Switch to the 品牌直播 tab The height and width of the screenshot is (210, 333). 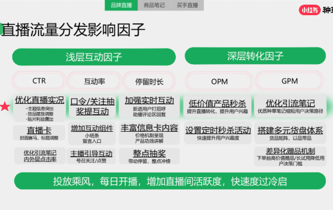tap(122, 5)
